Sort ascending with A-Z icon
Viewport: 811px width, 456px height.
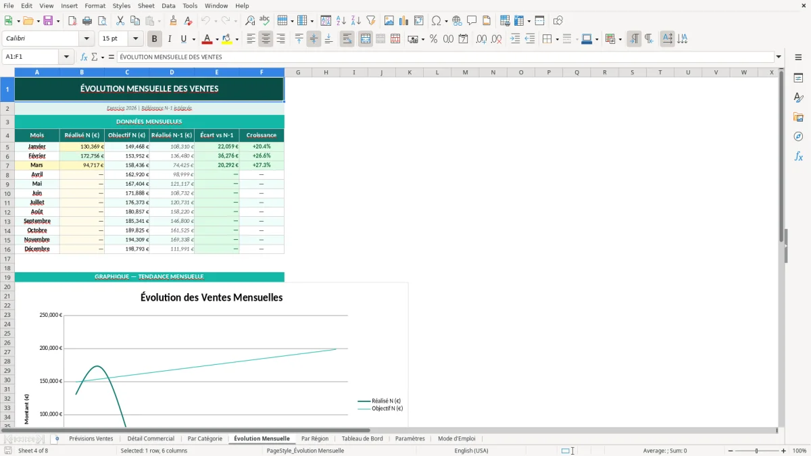341,21
